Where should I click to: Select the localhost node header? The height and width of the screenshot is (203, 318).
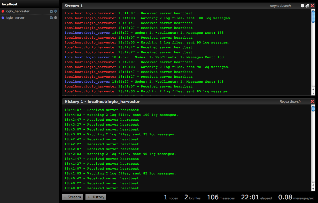pos(10,4)
